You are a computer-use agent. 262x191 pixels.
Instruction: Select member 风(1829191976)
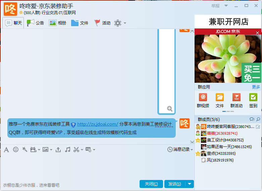(x=228, y=160)
